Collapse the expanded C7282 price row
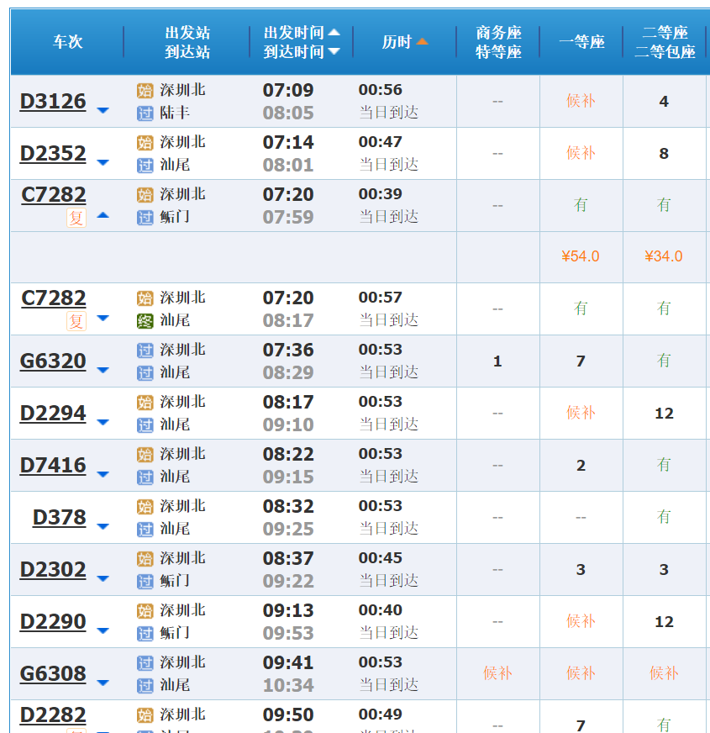The height and width of the screenshot is (733, 710). click(103, 214)
